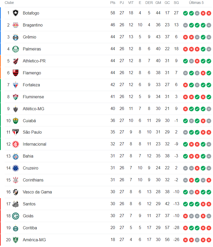Click Botafogo's most recent loss result icon
213x247 pixels.
[209, 13]
